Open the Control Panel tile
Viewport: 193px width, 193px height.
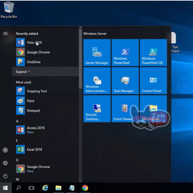[153, 81]
